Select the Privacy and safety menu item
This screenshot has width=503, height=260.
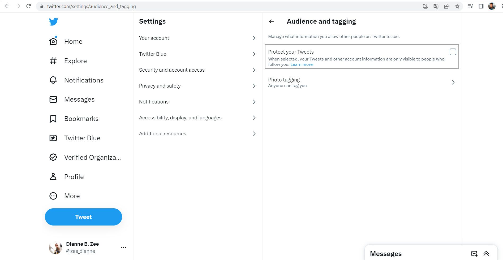coord(160,86)
